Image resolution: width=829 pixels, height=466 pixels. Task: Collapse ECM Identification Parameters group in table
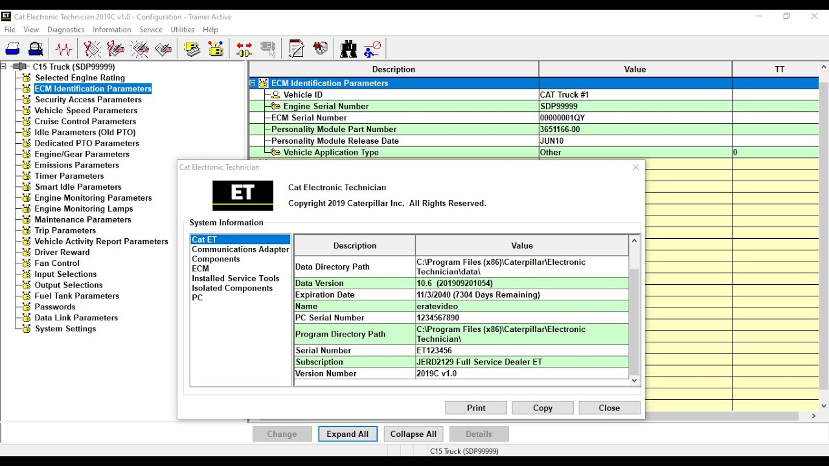pos(253,83)
